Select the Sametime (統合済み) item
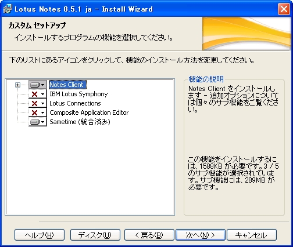Viewport: 293px width, 247px height. pyautogui.click(x=80, y=122)
